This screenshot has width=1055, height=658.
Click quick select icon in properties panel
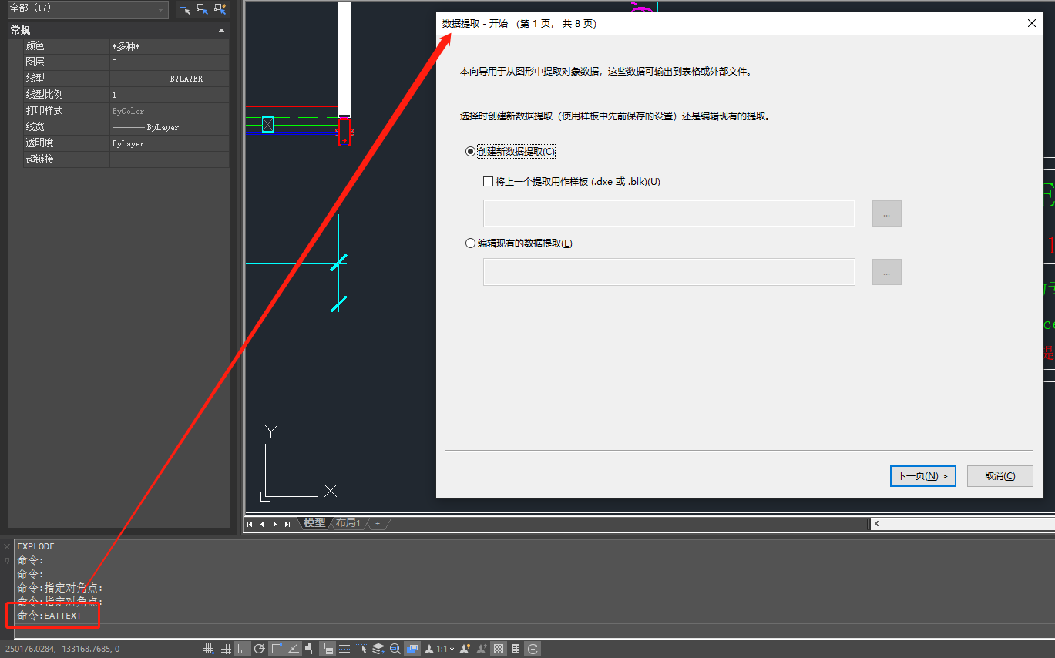[x=220, y=9]
